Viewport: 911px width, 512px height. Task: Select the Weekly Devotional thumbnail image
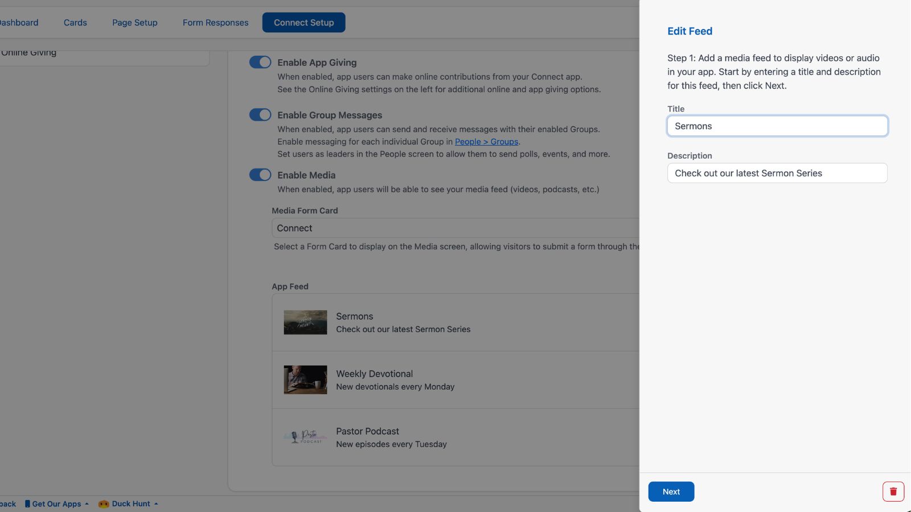tap(305, 379)
